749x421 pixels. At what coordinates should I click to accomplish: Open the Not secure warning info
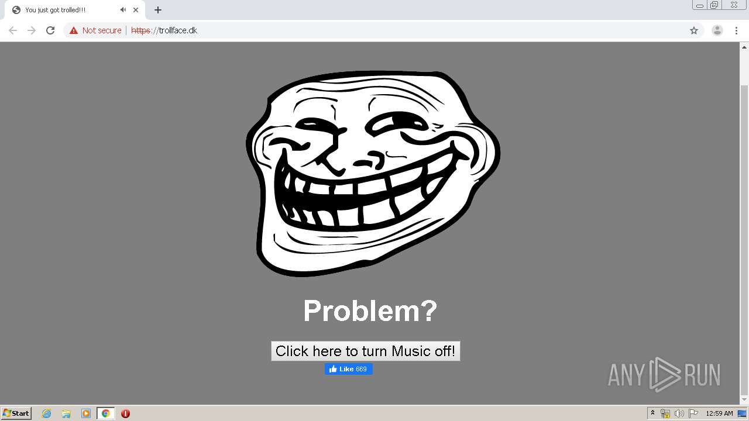pos(95,30)
